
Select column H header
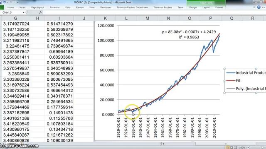[37, 18]
